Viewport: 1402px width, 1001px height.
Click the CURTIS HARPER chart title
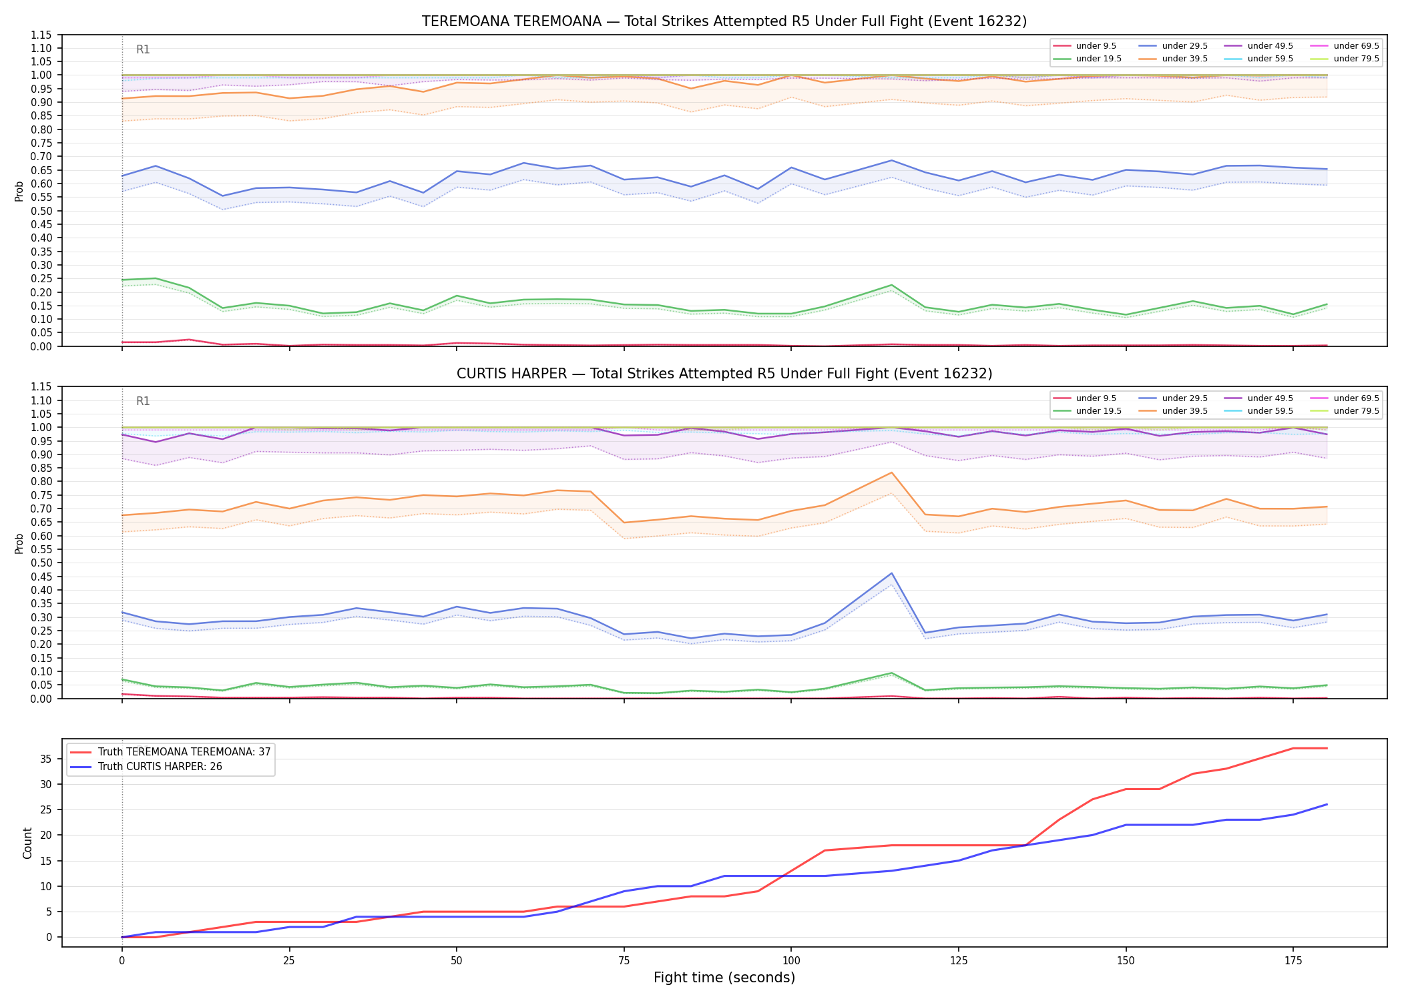coord(724,374)
